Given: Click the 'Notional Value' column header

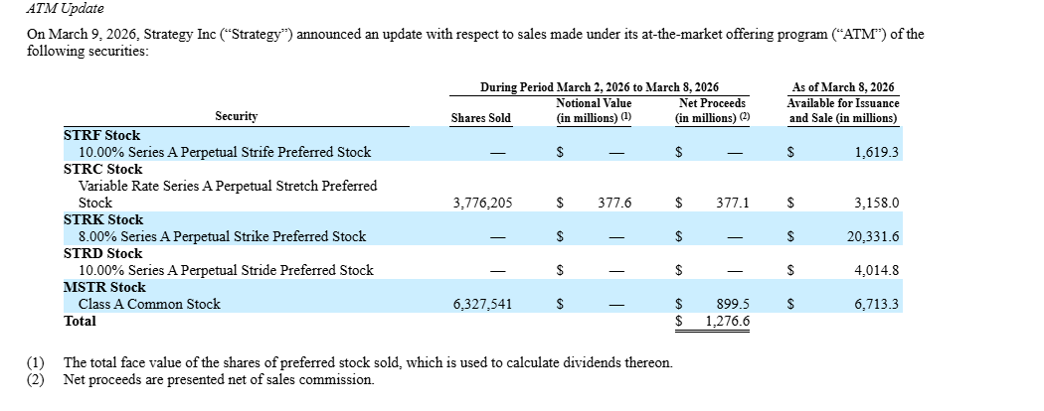Looking at the screenshot, I should [x=594, y=103].
